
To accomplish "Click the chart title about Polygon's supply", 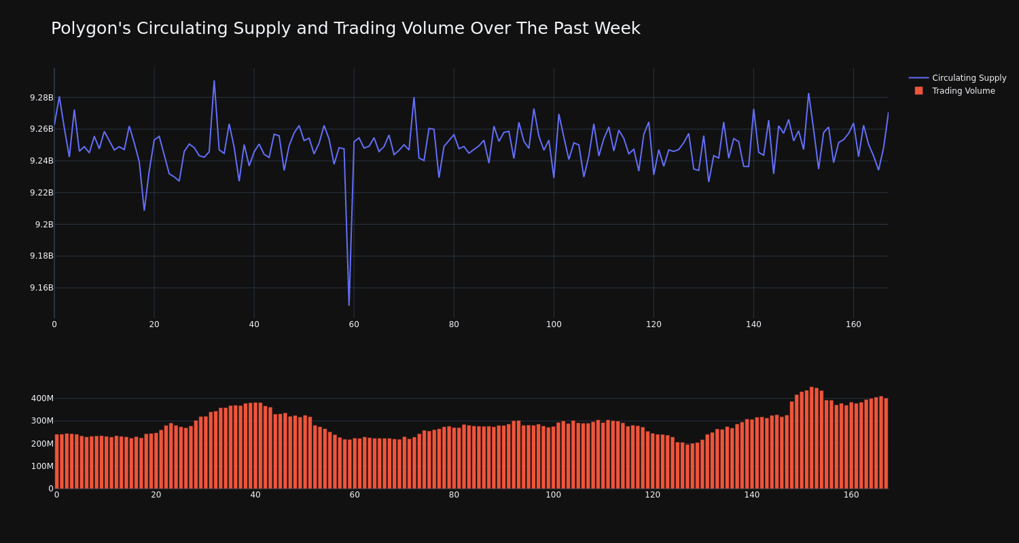I will [x=345, y=29].
